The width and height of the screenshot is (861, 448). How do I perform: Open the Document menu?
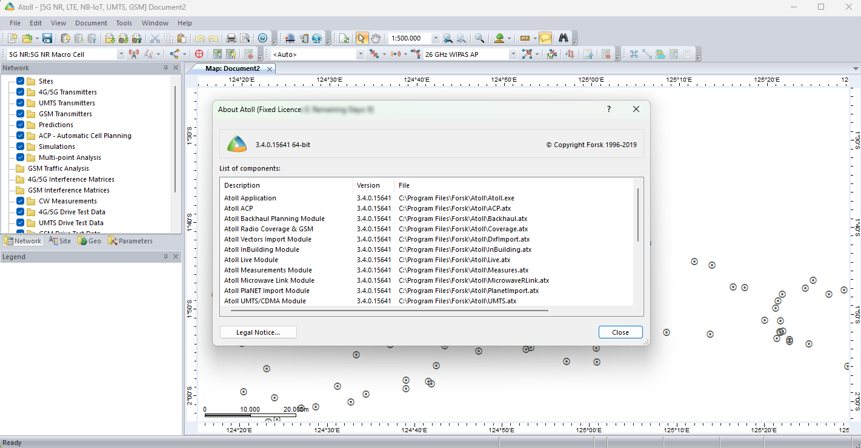tap(91, 23)
